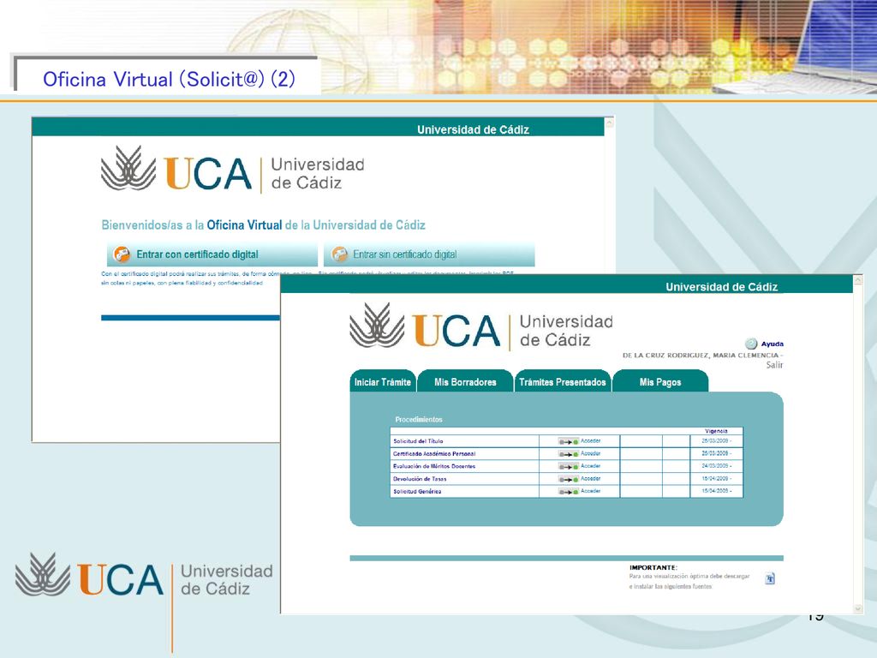Click the IMPORTANTE notice heading
Image resolution: width=877 pixels, height=658 pixels.
[x=653, y=567]
